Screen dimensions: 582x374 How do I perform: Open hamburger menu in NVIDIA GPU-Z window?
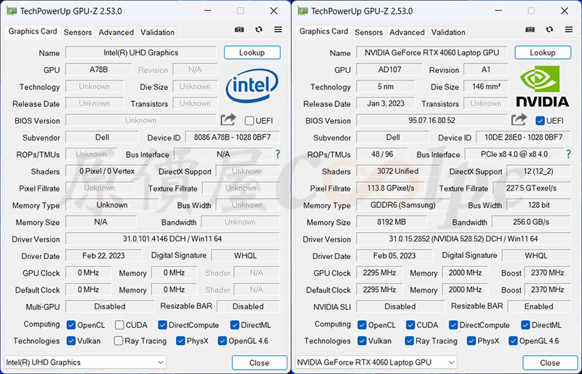tap(569, 29)
